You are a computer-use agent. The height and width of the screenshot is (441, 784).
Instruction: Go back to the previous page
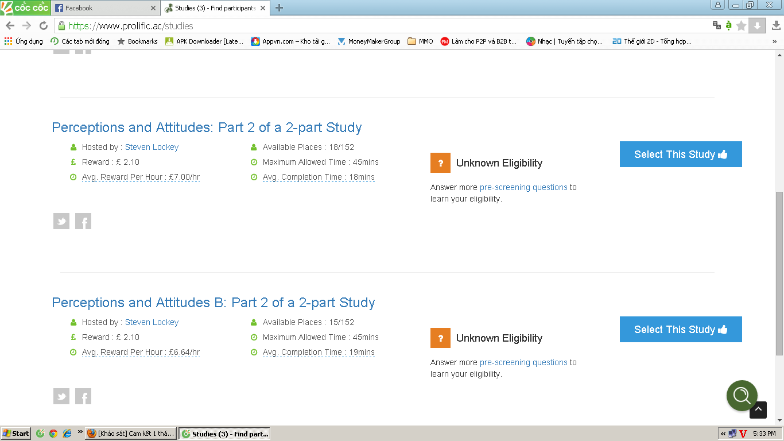click(x=10, y=26)
